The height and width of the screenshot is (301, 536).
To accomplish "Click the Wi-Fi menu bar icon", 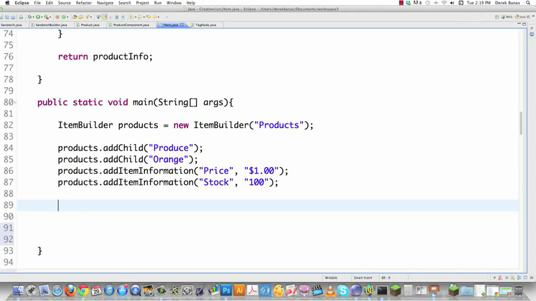I will [x=444, y=3].
